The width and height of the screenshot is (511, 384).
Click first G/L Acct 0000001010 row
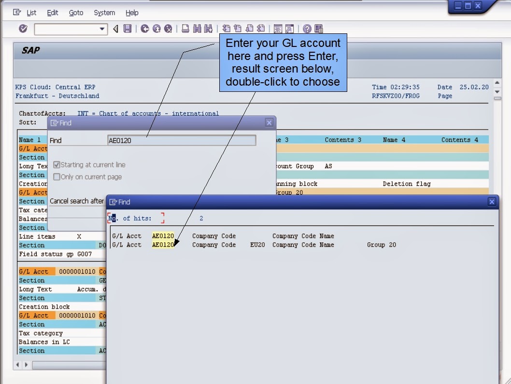tap(62, 271)
